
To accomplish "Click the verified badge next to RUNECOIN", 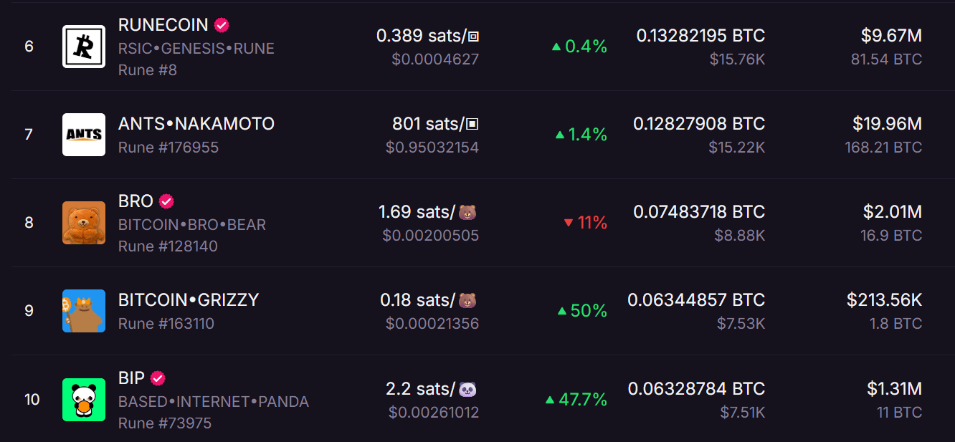I will (x=222, y=25).
